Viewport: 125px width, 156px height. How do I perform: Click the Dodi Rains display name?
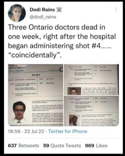tap(42, 10)
